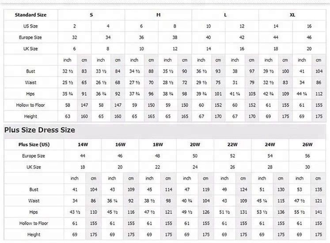Click the US Size 2 cell

75,26
